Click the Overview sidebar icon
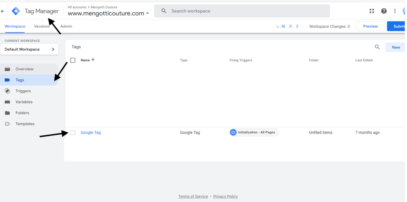The height and width of the screenshot is (202, 407). tap(8, 69)
